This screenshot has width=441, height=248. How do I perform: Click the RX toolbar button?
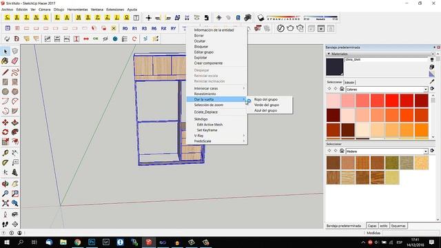(x=163, y=28)
